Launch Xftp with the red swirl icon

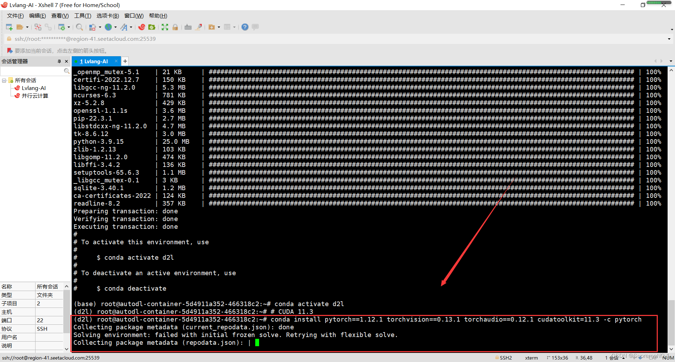click(x=142, y=27)
